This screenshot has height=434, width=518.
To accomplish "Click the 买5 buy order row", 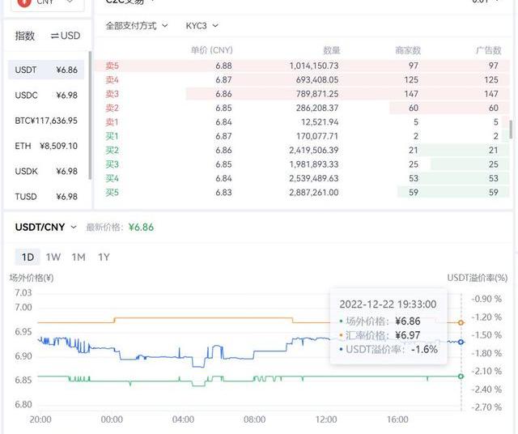I will coord(308,192).
